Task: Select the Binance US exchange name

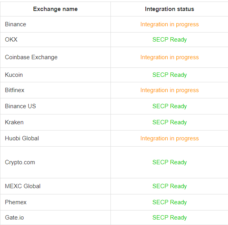Action: [x=20, y=106]
